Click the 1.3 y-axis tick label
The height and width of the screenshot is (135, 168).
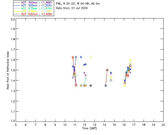pyautogui.click(x=13, y=91)
